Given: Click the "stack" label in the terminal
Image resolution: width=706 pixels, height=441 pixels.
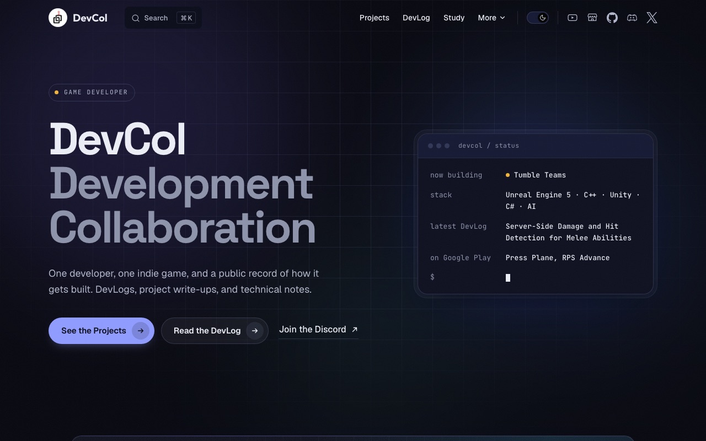Looking at the screenshot, I should tap(441, 195).
